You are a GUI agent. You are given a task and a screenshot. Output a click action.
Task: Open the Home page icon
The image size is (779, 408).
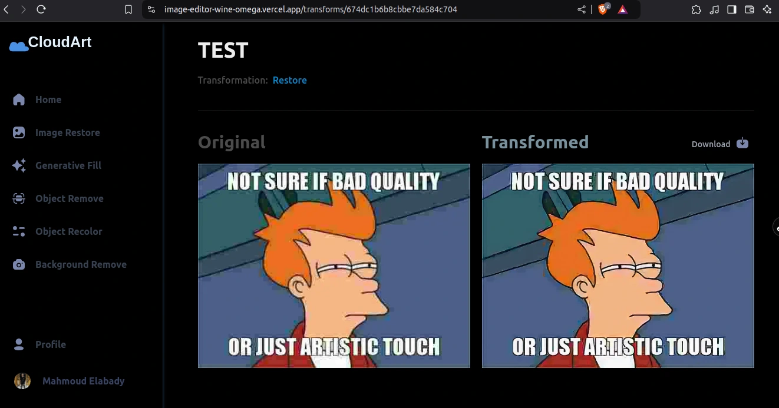tap(19, 99)
